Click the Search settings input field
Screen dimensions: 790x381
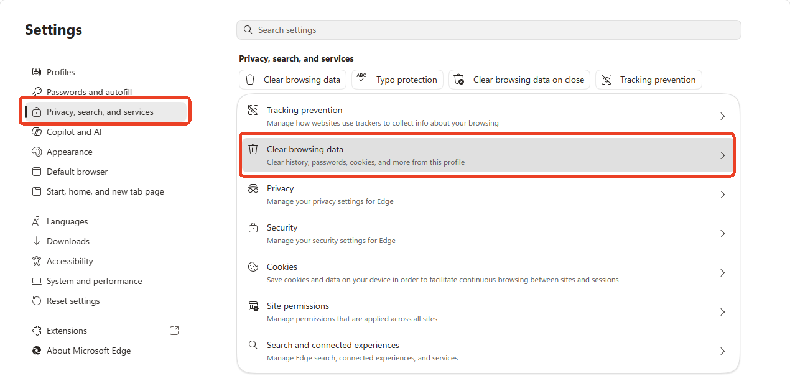pos(489,30)
